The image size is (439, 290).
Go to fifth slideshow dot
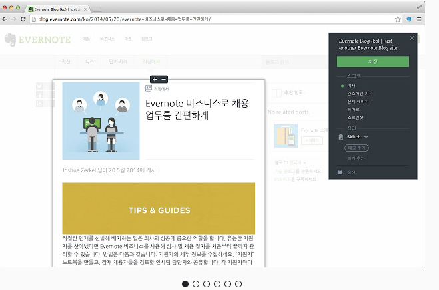point(228,284)
